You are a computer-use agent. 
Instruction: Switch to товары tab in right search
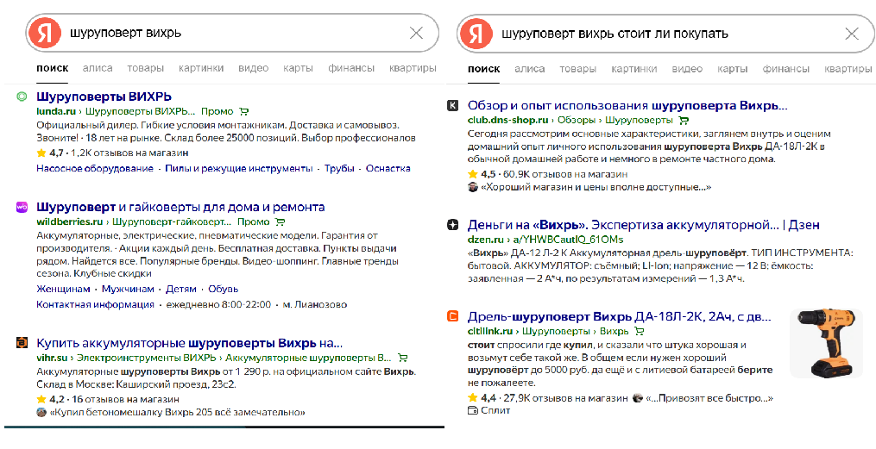[x=578, y=69]
